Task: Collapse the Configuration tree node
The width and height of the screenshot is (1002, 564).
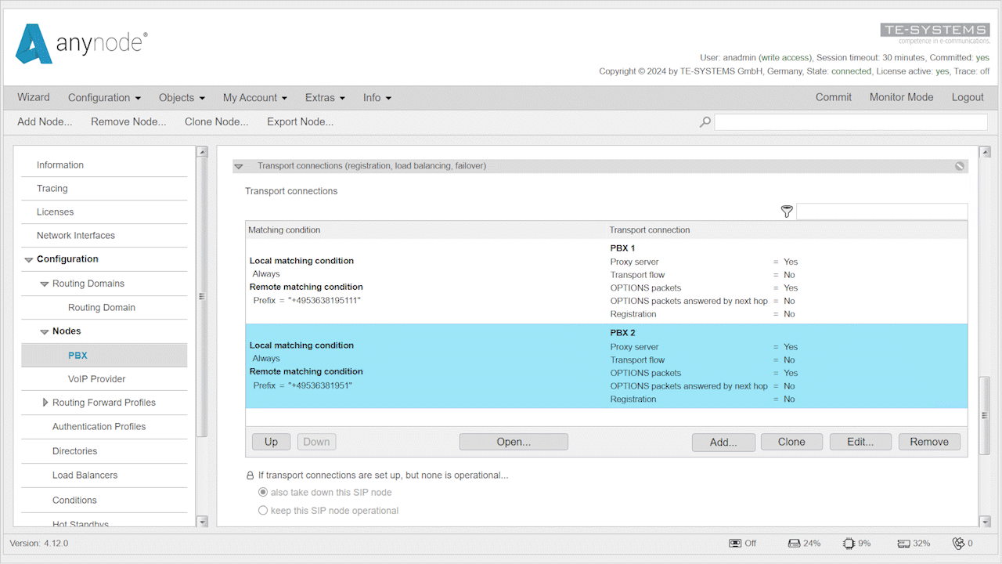Action: (x=29, y=259)
